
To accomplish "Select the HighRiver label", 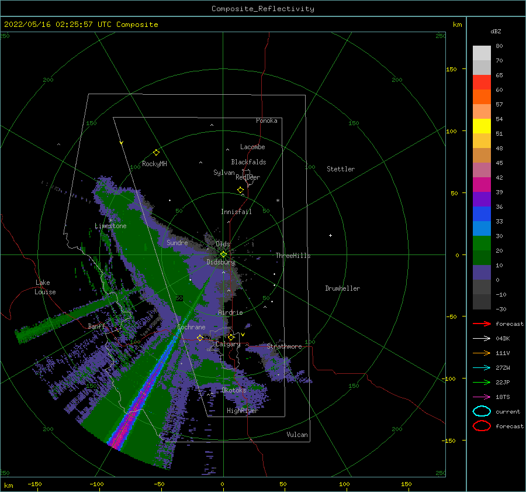I will (243, 411).
